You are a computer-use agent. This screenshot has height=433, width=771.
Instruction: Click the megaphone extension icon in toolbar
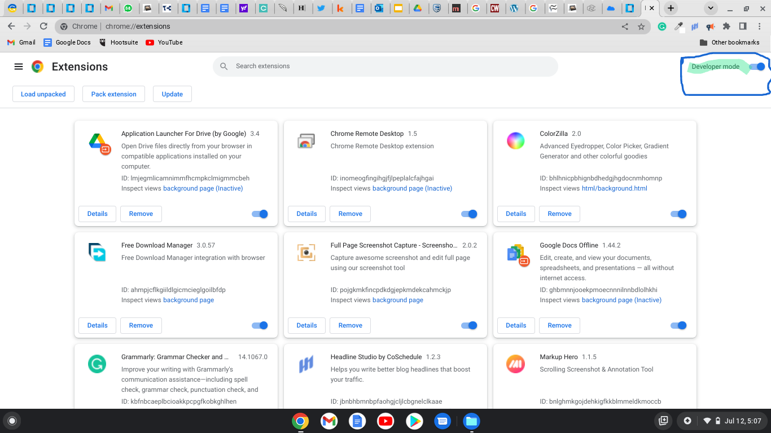pos(711,26)
